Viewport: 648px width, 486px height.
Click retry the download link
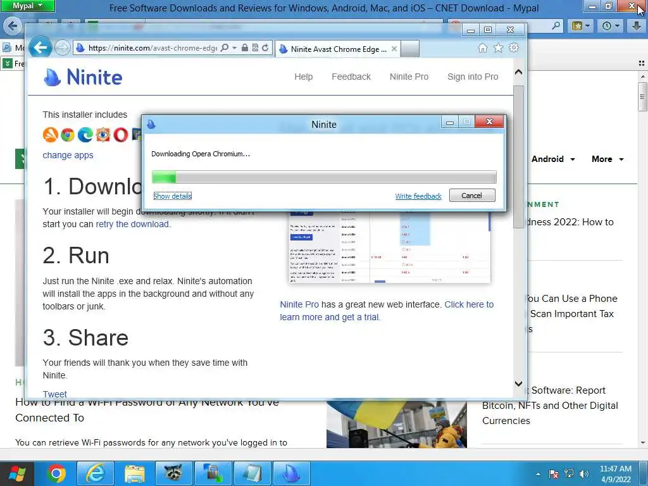(132, 224)
